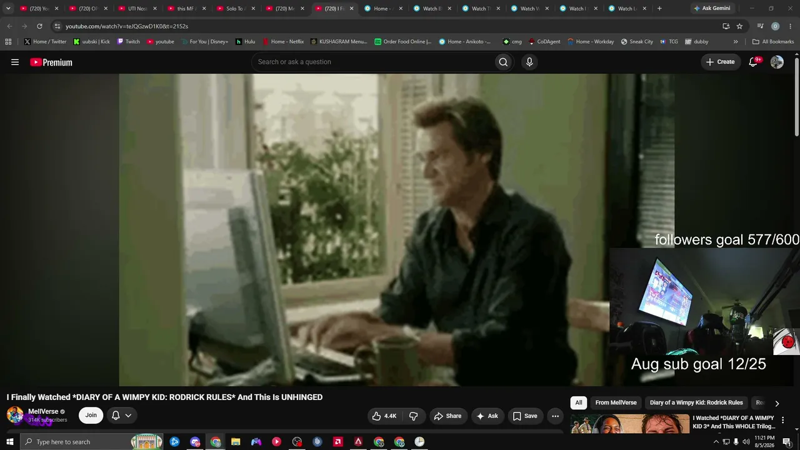Screen dimensions: 800x450
Task: View site information icon in address bar
Action: pos(57,26)
